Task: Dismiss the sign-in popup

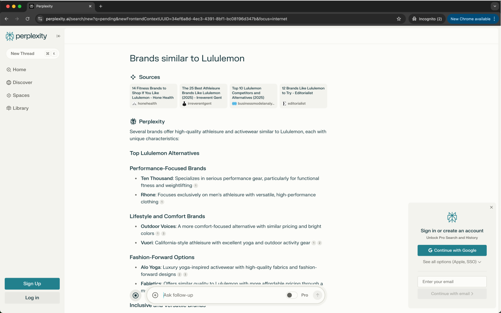Action: 491,207
